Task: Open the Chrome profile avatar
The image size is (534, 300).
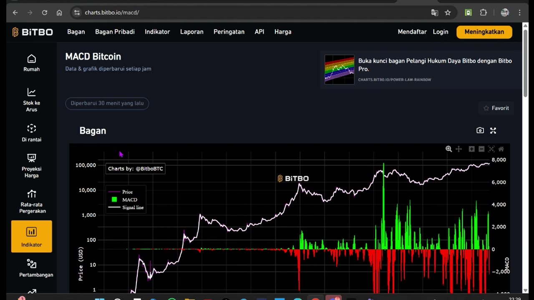Action: click(505, 12)
